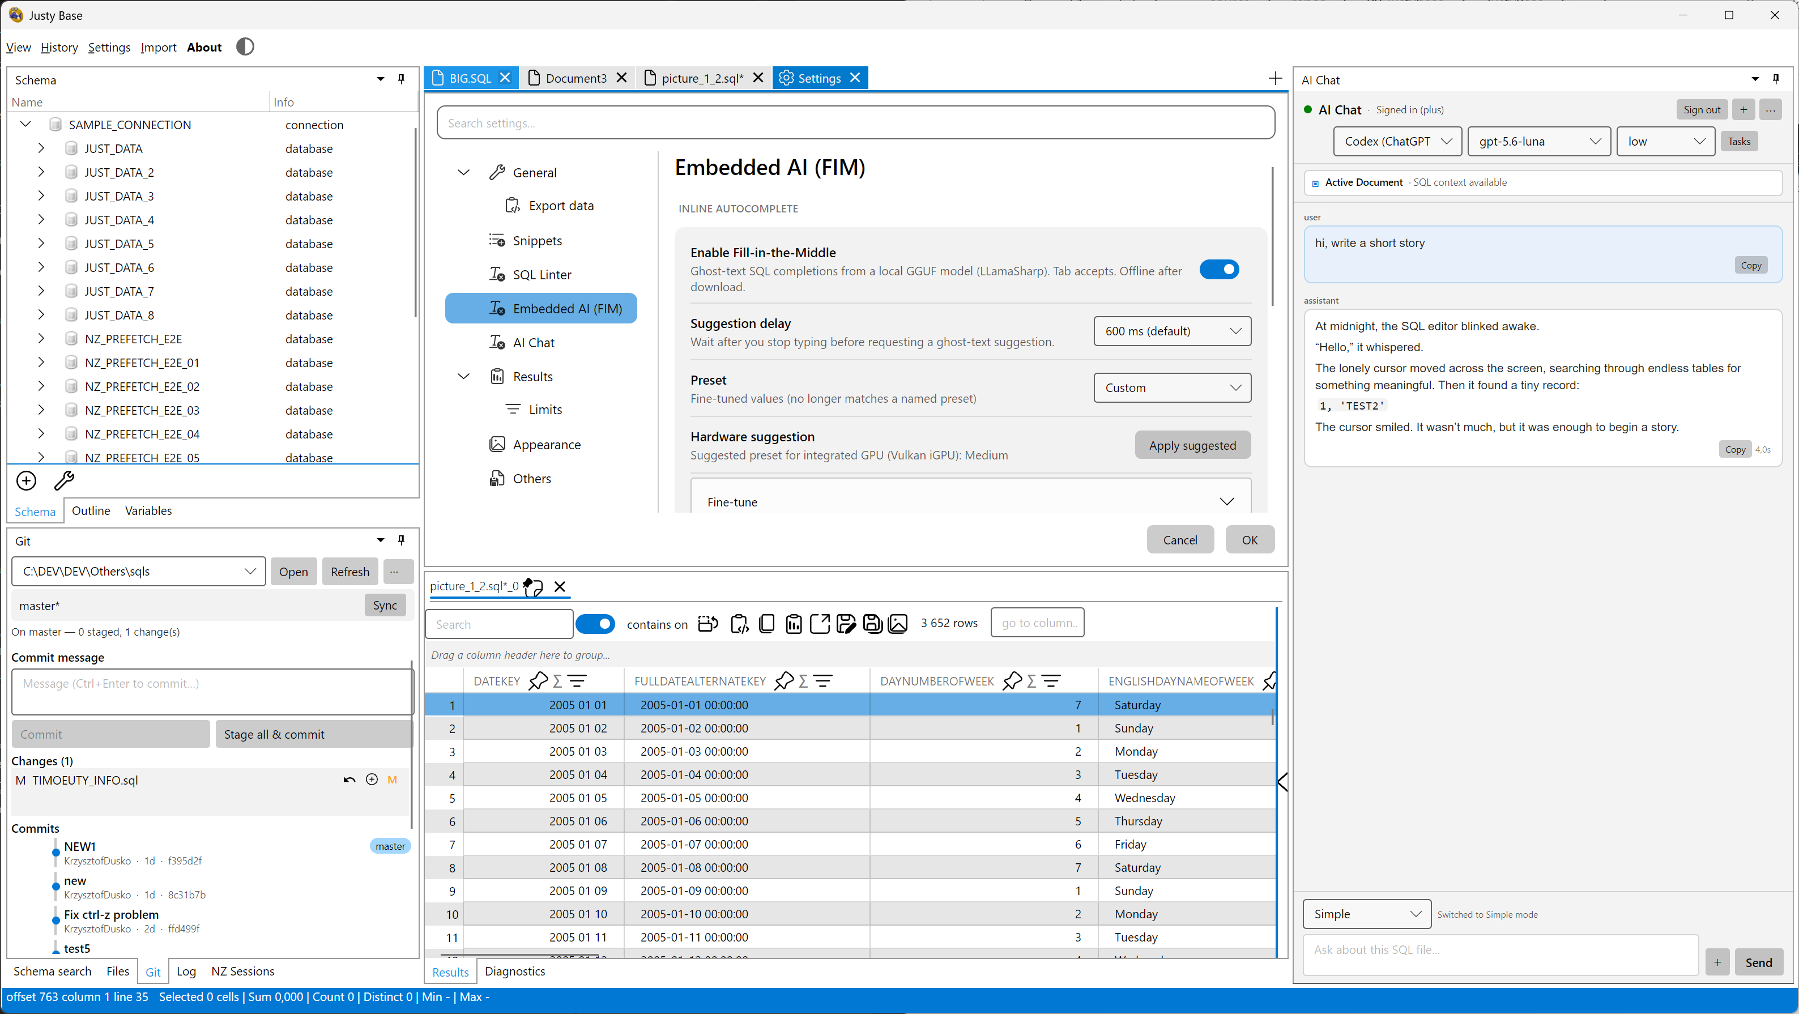The image size is (1799, 1014).
Task: Toggle the 'contains on' search switch
Action: (595, 624)
